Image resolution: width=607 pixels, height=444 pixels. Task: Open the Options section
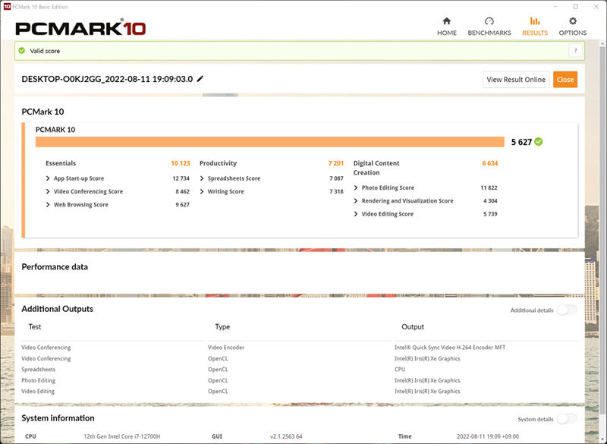(573, 27)
